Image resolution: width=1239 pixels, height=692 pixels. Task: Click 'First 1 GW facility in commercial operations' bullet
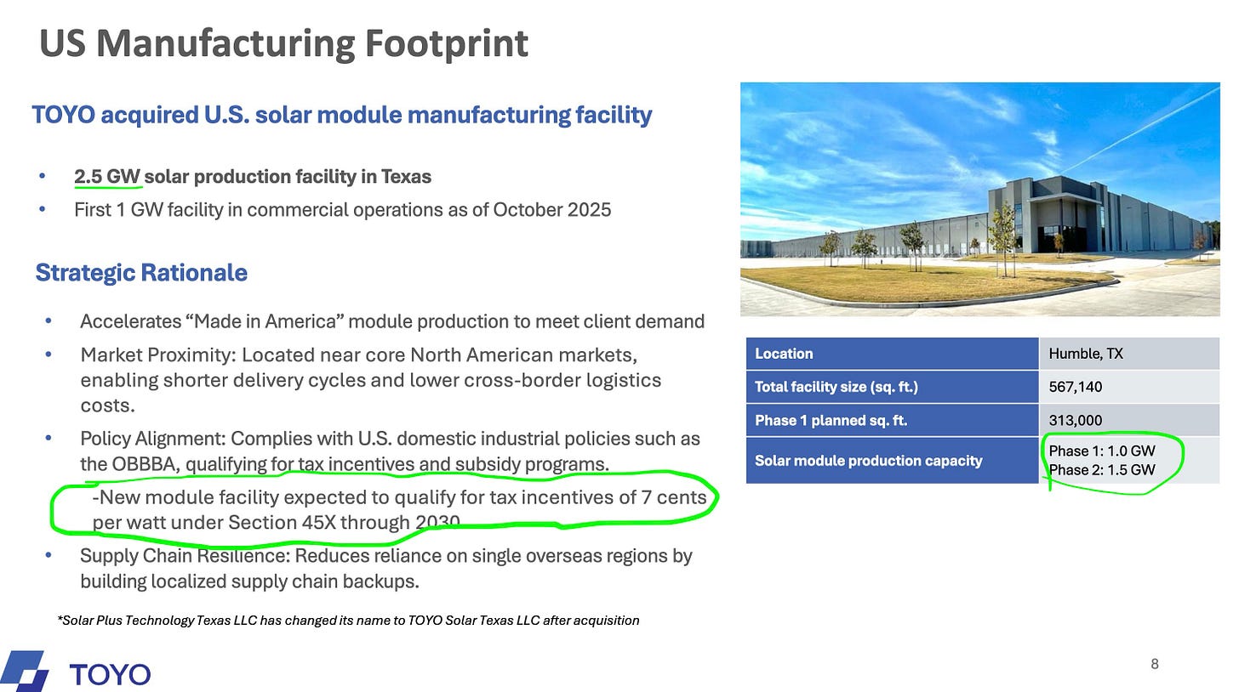(x=342, y=209)
